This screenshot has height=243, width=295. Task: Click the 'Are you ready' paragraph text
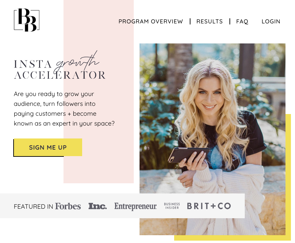coord(64,109)
